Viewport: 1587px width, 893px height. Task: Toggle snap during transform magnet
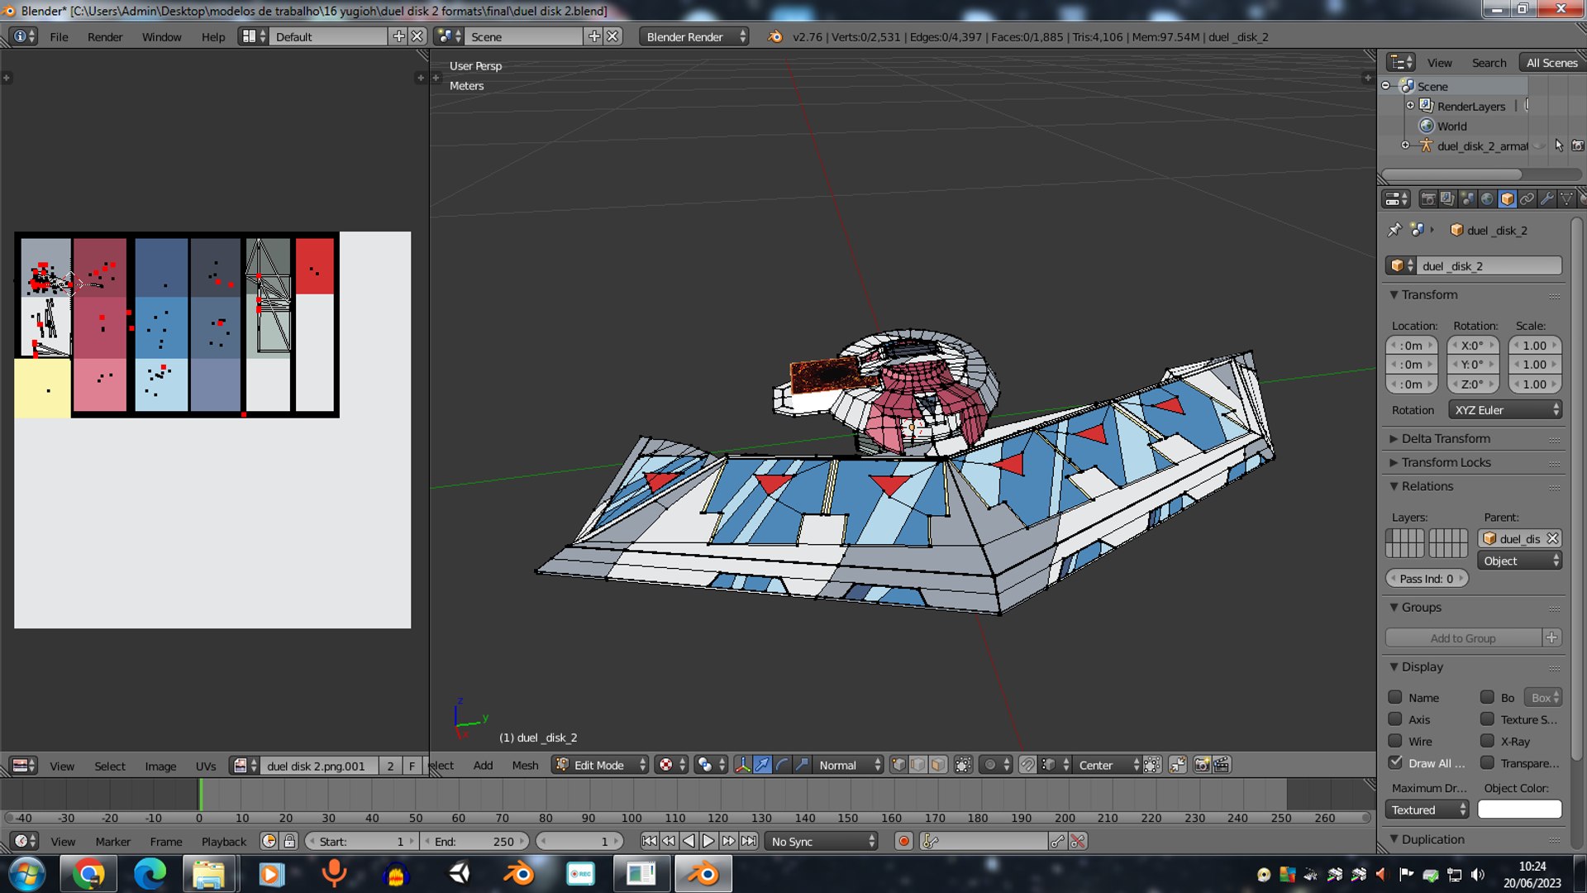click(x=1027, y=765)
